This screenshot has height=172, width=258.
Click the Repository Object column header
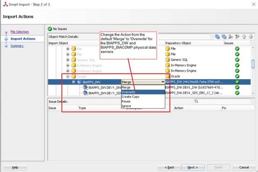(x=194, y=43)
